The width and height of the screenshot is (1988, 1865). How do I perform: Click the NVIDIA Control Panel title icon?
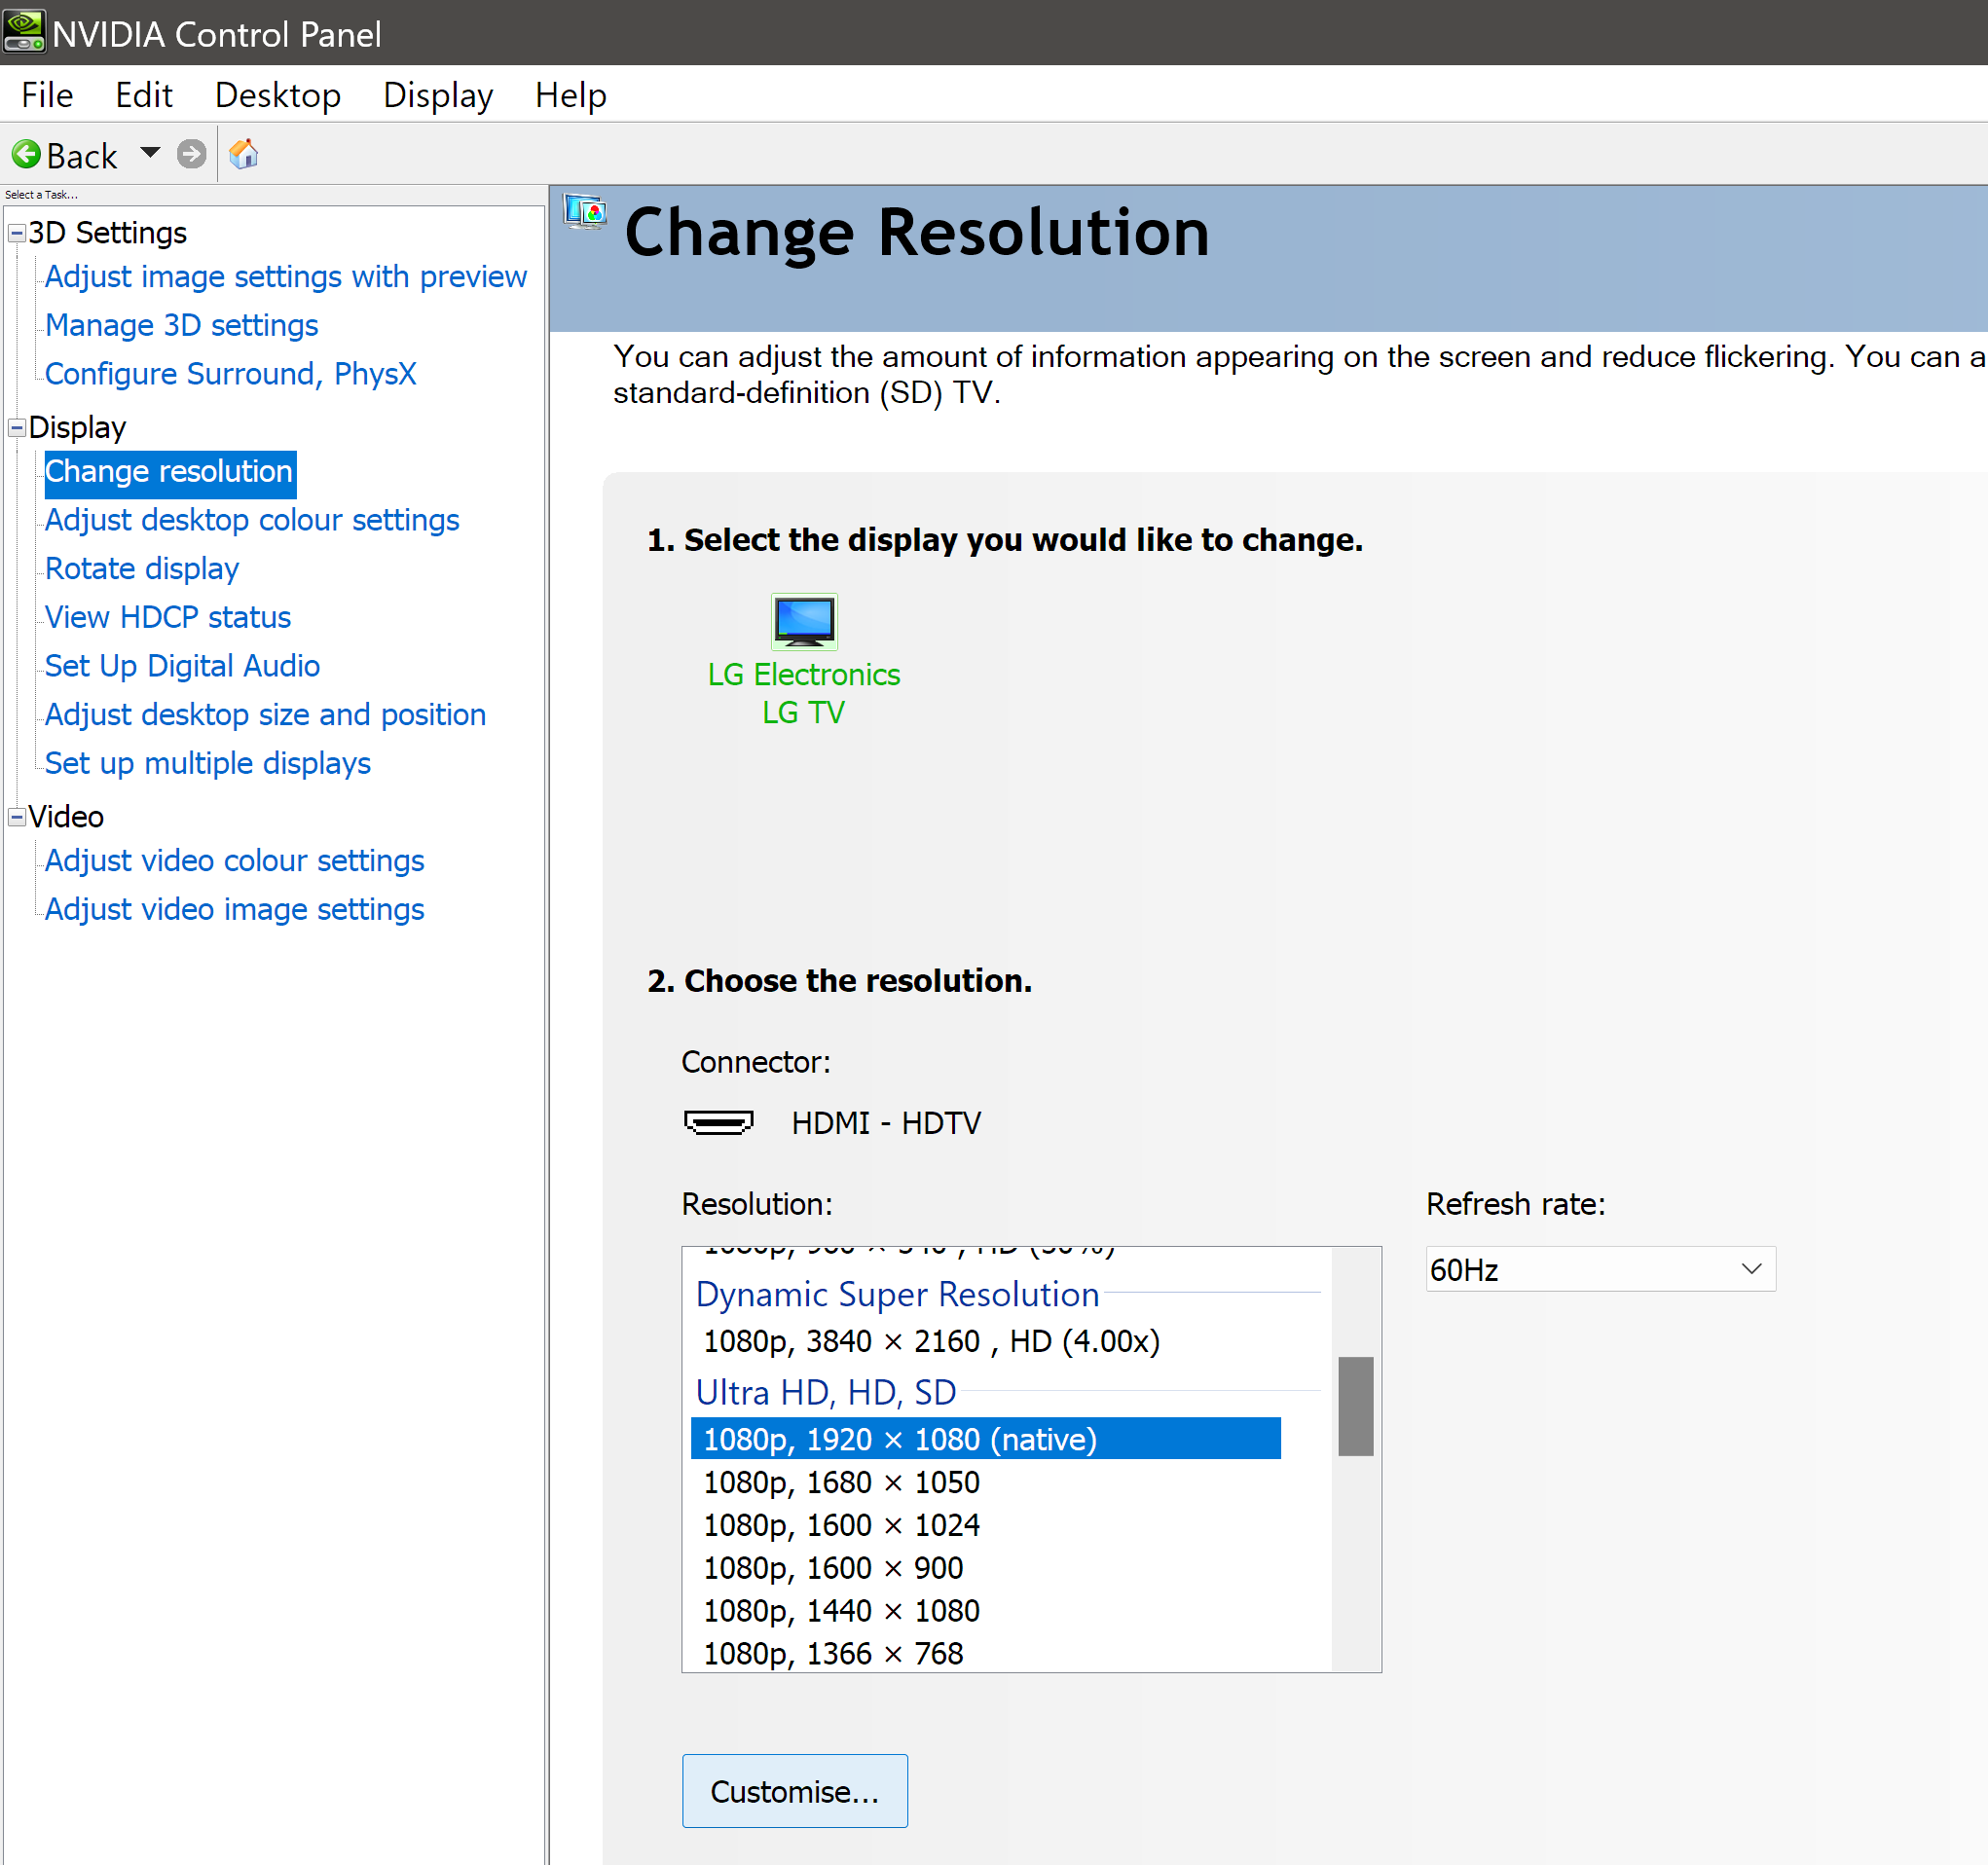(x=24, y=32)
